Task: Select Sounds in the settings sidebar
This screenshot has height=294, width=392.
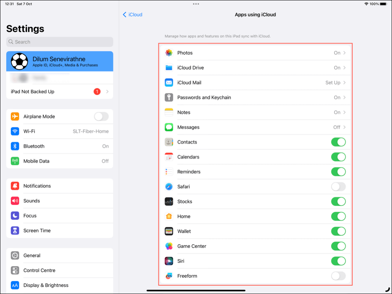Action: coord(60,201)
